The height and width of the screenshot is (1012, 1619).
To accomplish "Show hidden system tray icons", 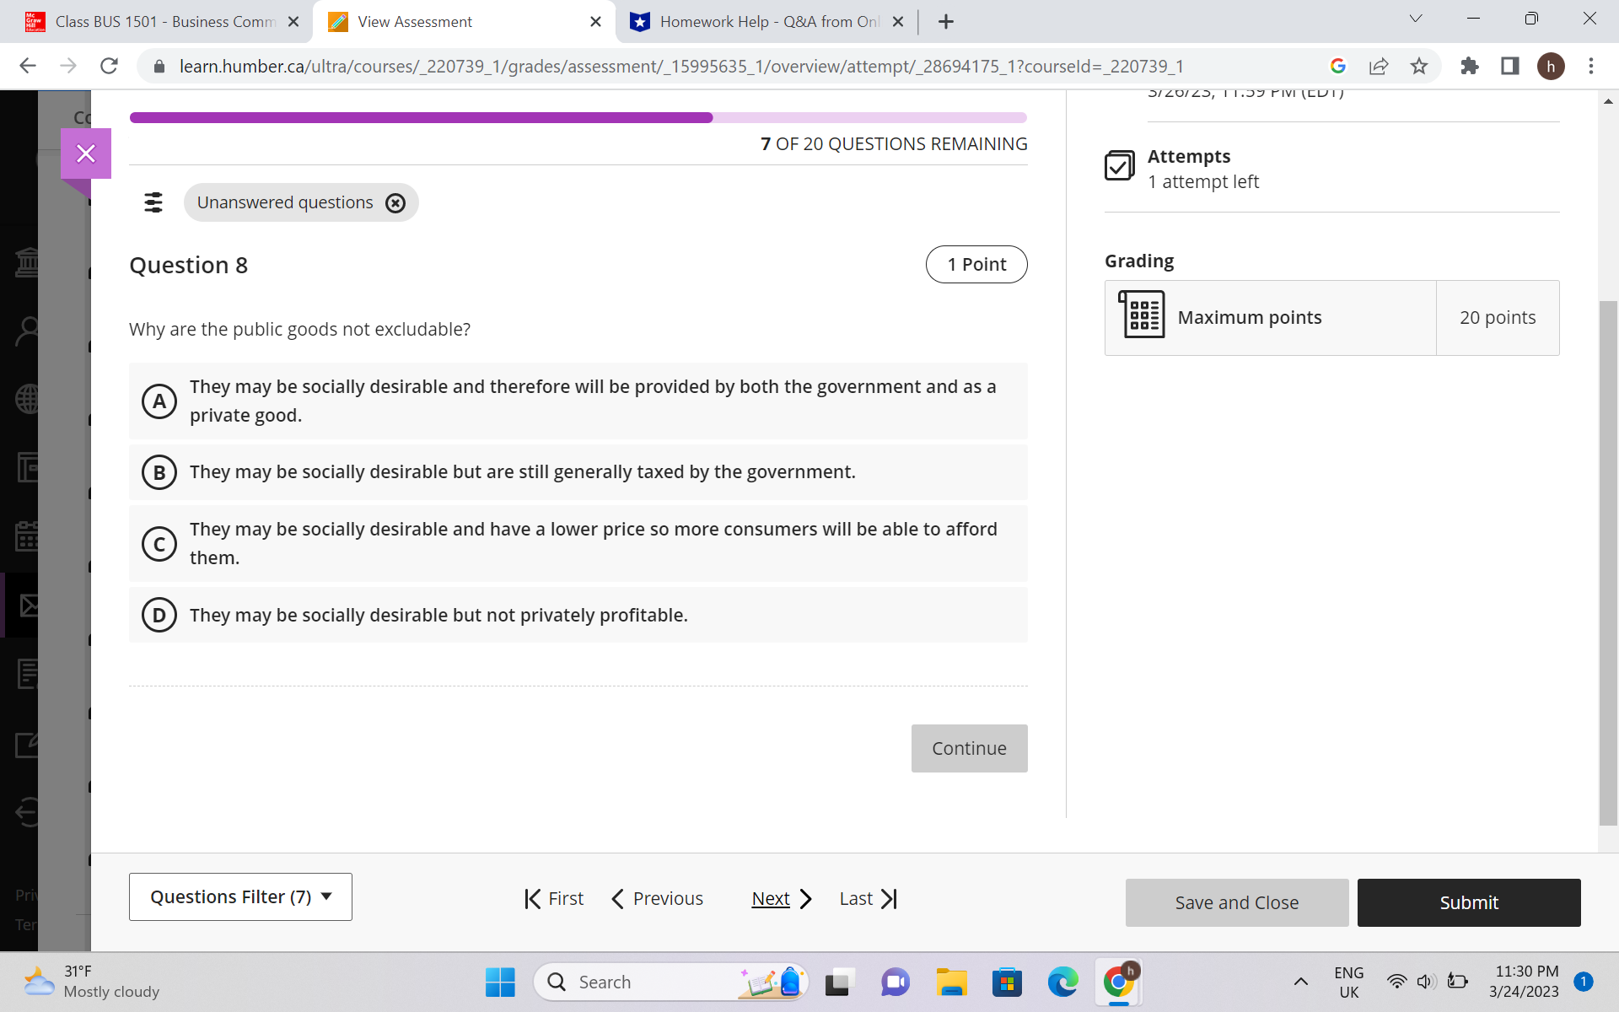I will tap(1300, 982).
